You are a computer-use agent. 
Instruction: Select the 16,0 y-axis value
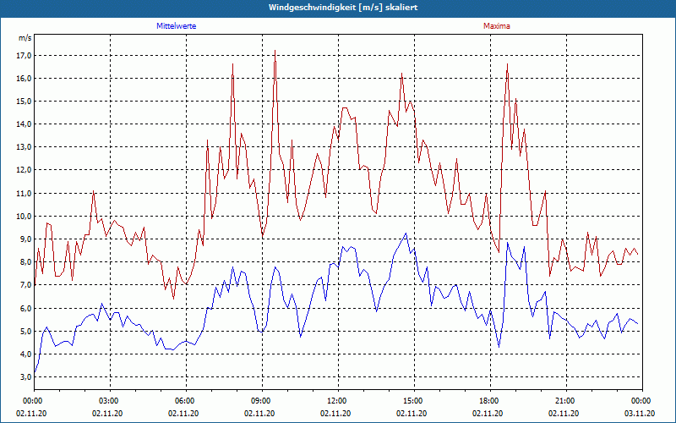[x=25, y=78]
